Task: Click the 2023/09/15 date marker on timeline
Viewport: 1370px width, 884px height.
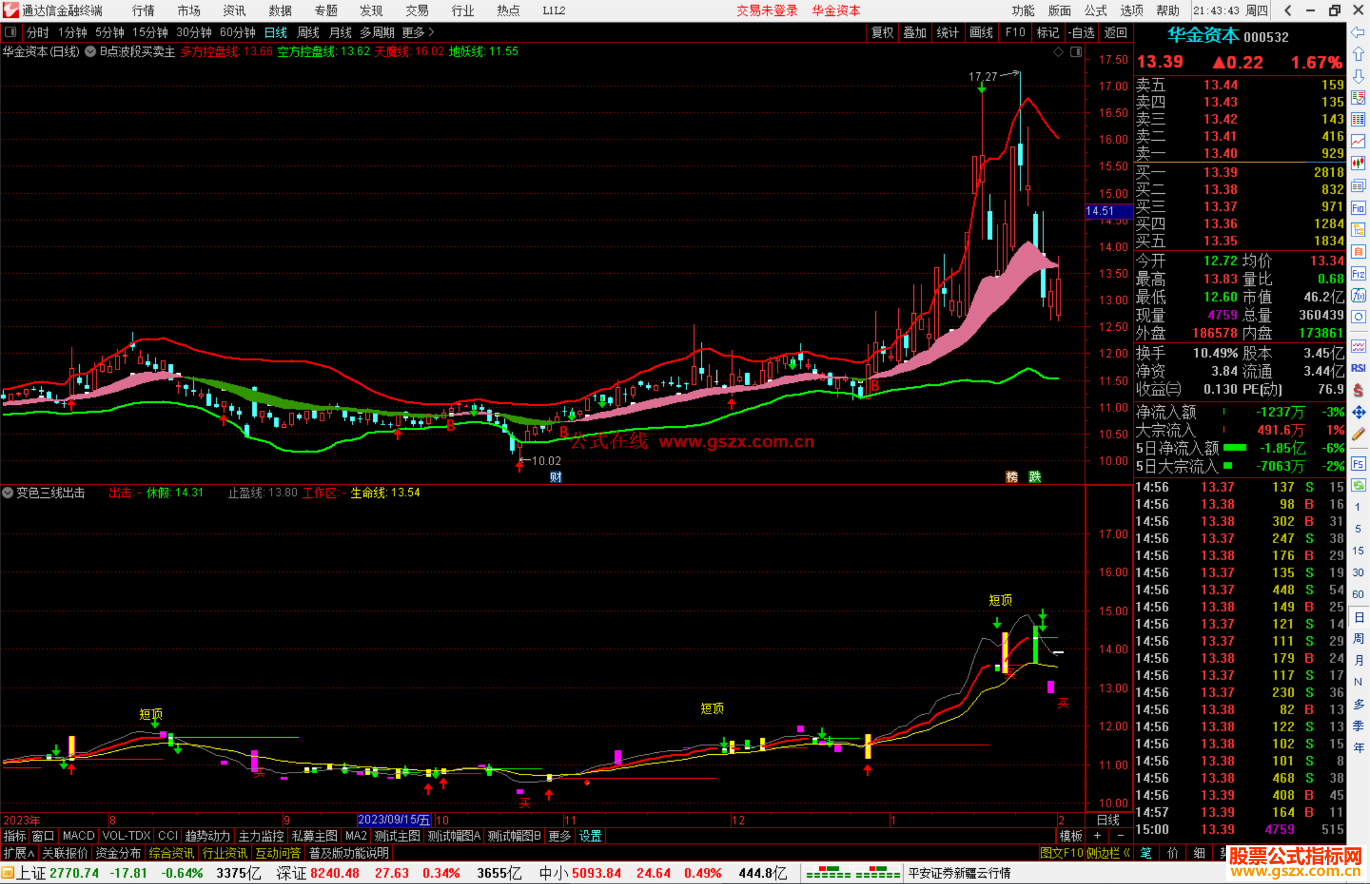Action: 394,820
